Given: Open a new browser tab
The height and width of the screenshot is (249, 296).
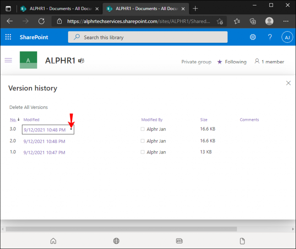Looking at the screenshot, I should (195, 8).
